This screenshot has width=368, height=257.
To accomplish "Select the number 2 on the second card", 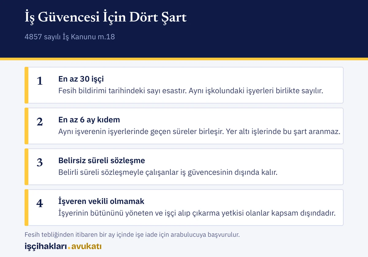I will click(x=40, y=122).
